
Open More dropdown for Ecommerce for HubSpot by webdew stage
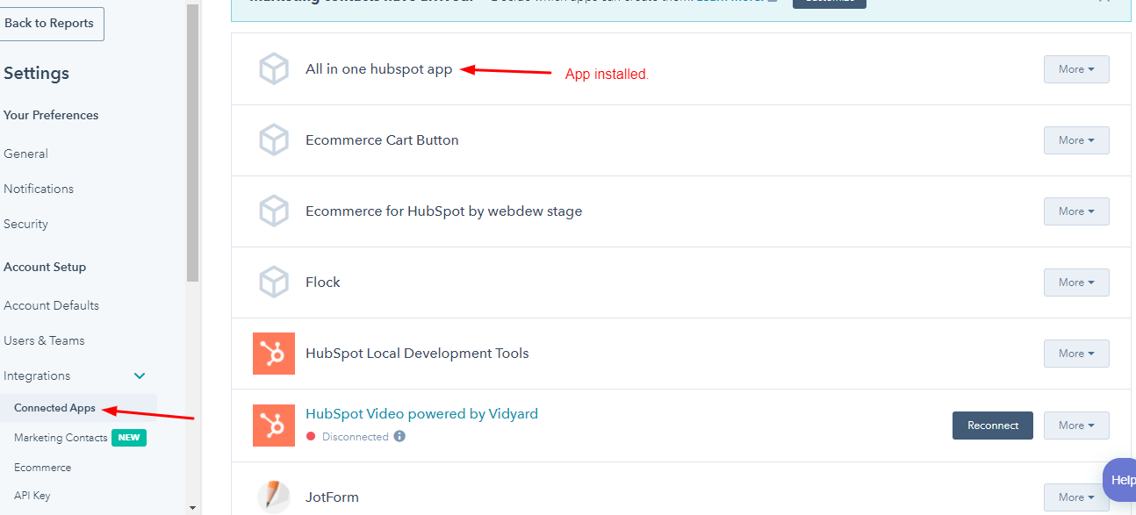1076,211
